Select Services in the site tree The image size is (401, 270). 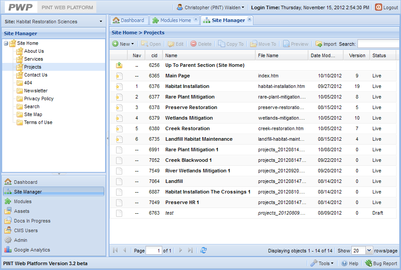[33, 59]
